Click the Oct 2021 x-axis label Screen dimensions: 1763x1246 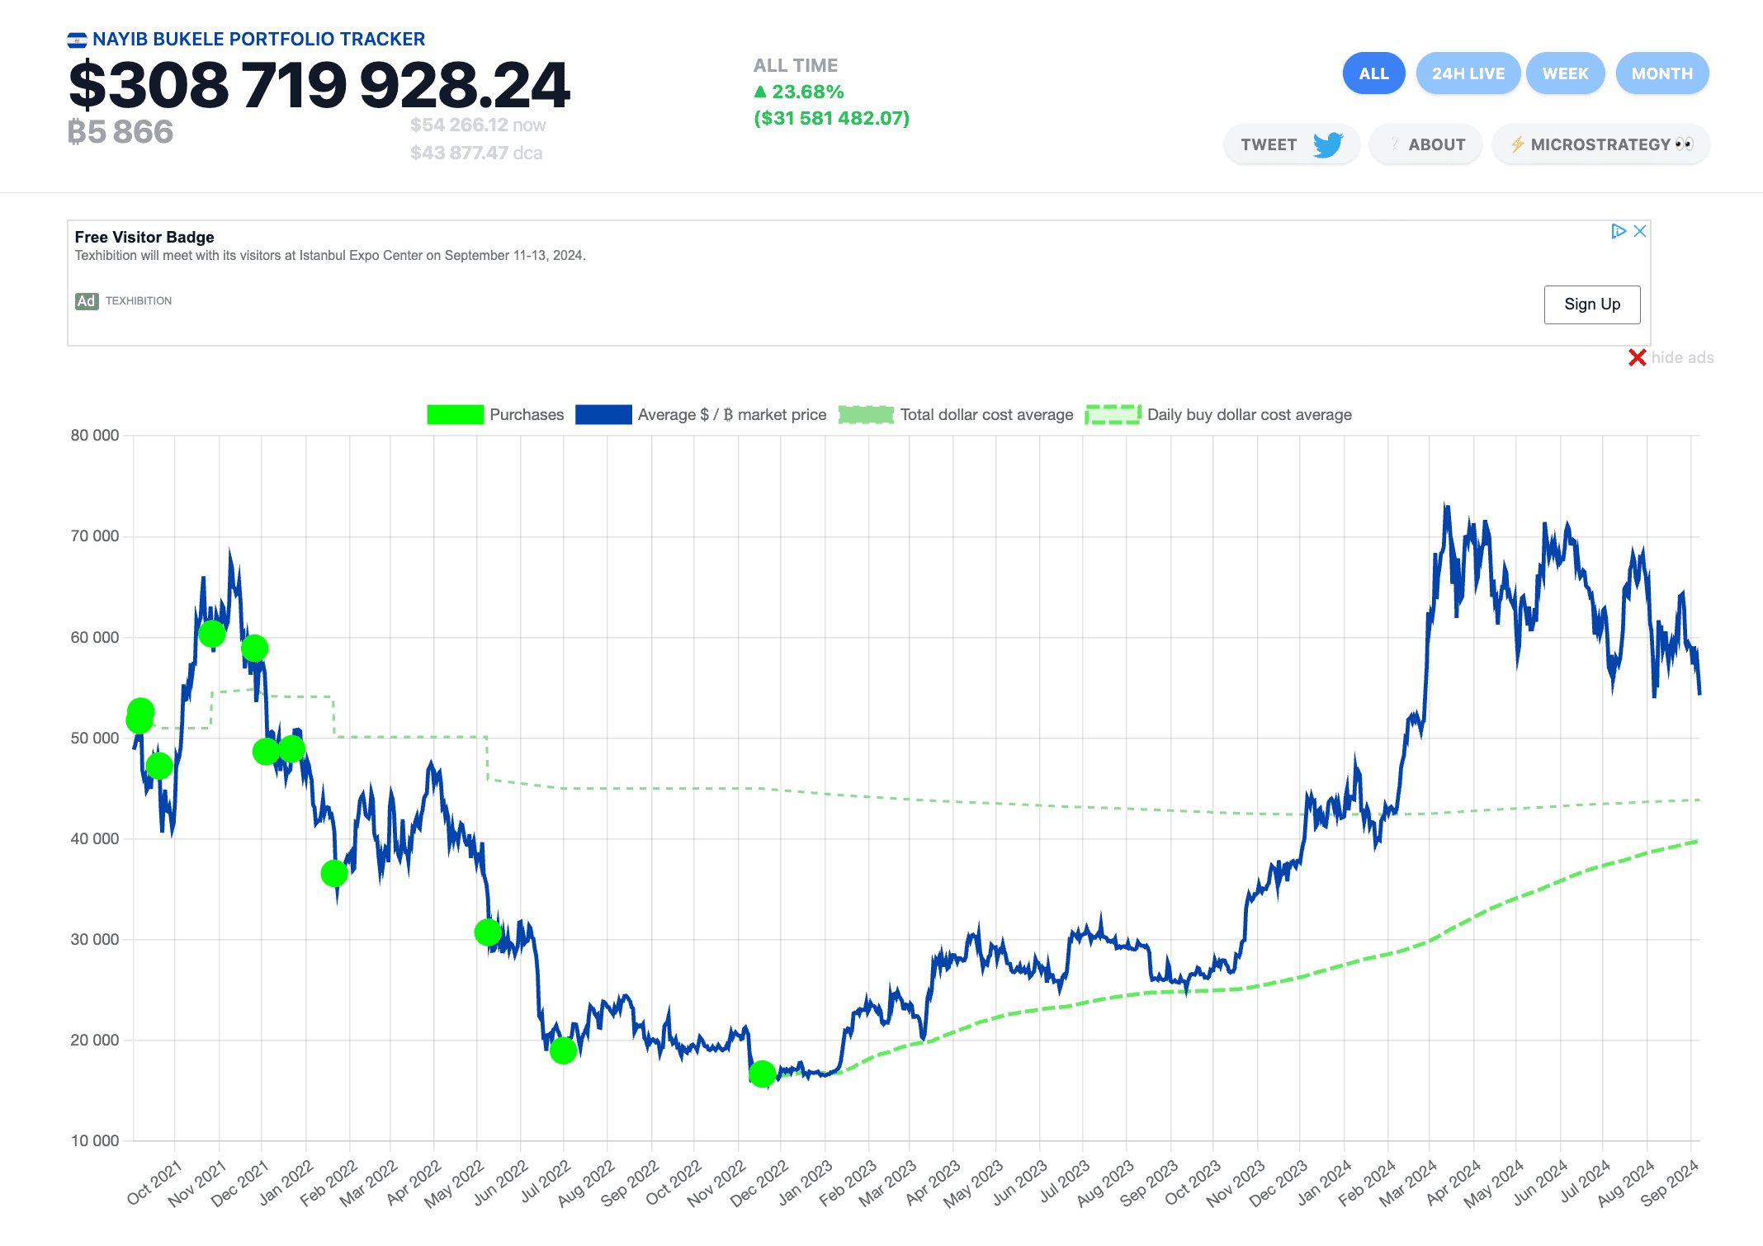(x=154, y=1183)
